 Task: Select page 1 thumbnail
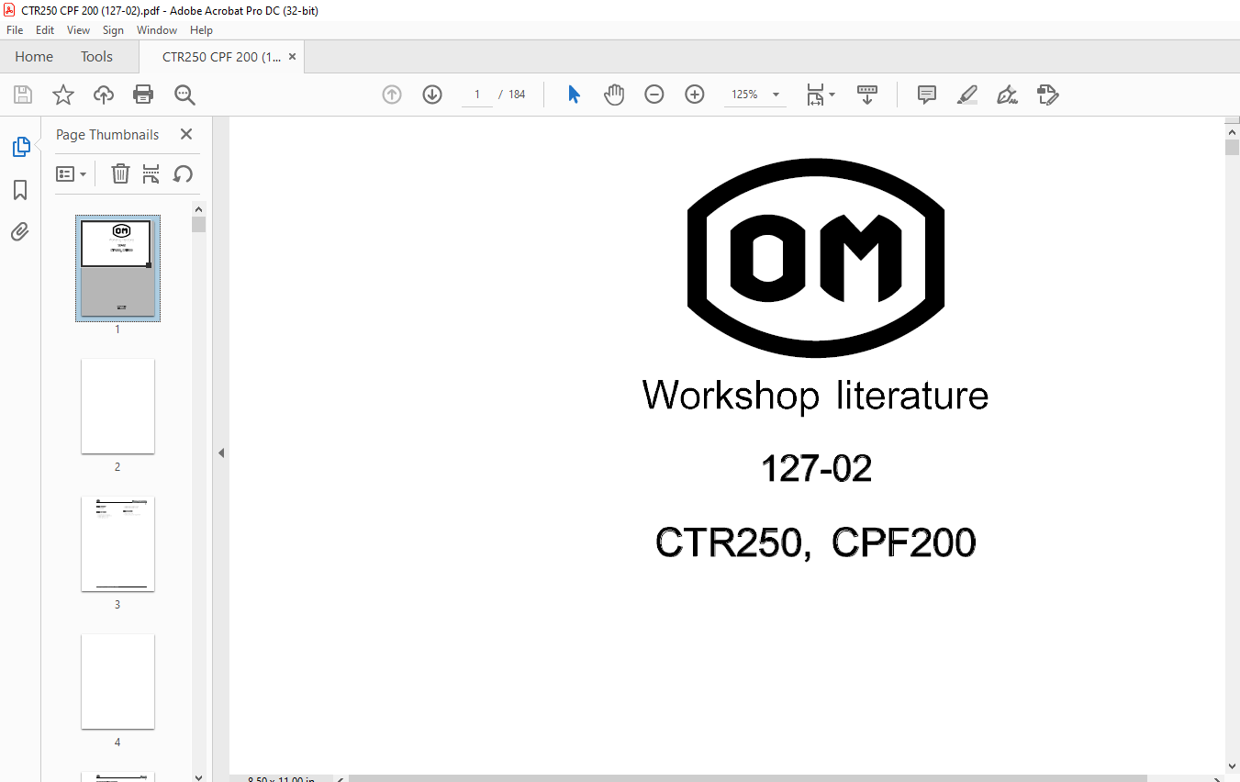(x=117, y=268)
